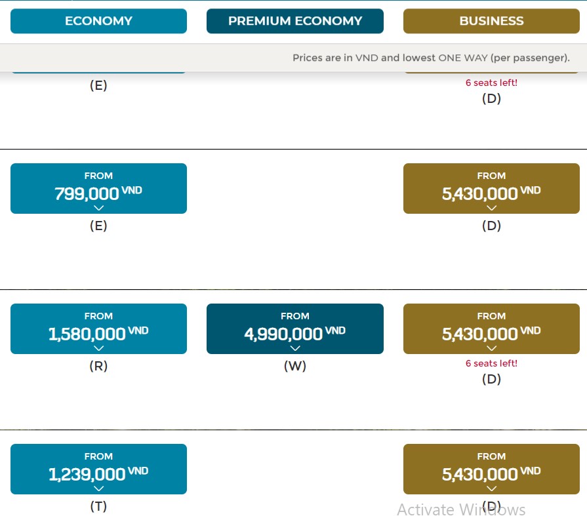
Task: Pick business fare beside the 4,990,000 premium fare
Action: (x=491, y=328)
